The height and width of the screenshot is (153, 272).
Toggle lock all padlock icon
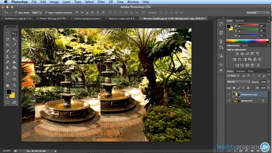(248, 88)
